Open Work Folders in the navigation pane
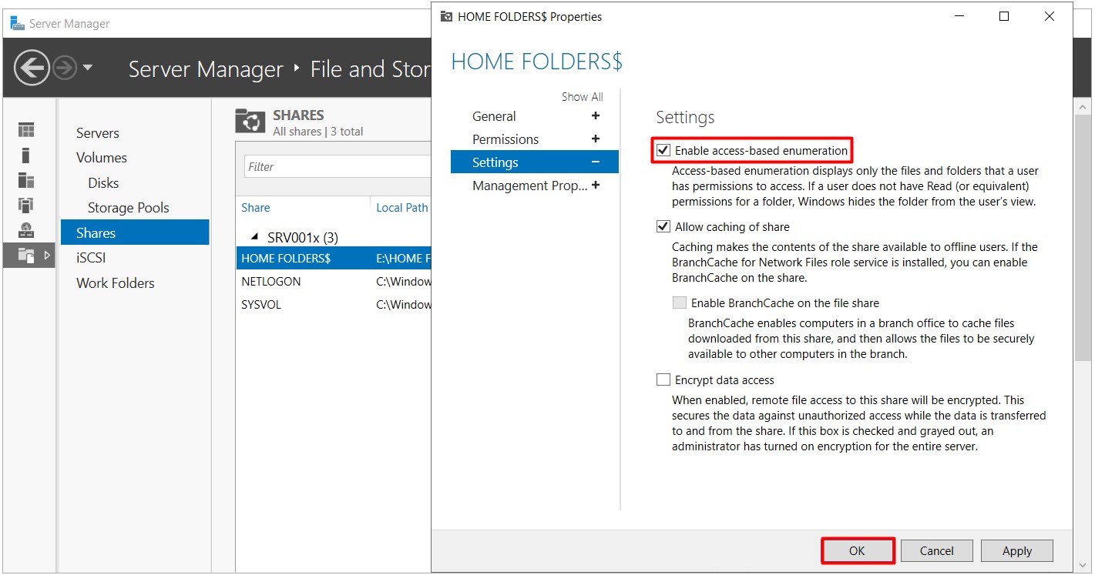 [x=116, y=283]
